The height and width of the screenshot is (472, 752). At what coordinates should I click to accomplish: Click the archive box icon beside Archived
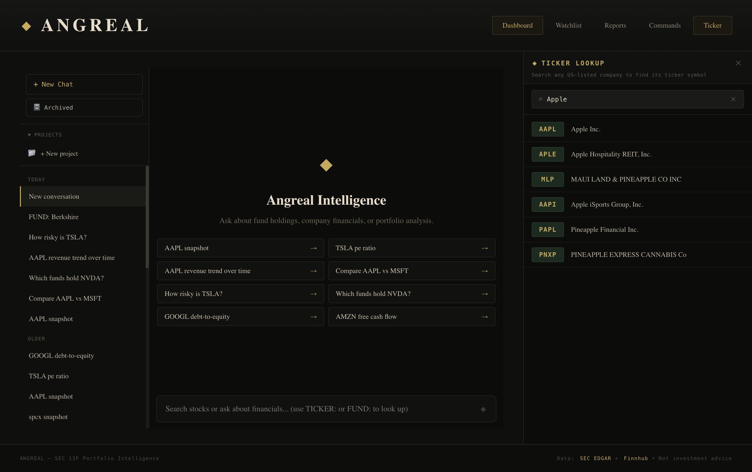[x=37, y=107]
